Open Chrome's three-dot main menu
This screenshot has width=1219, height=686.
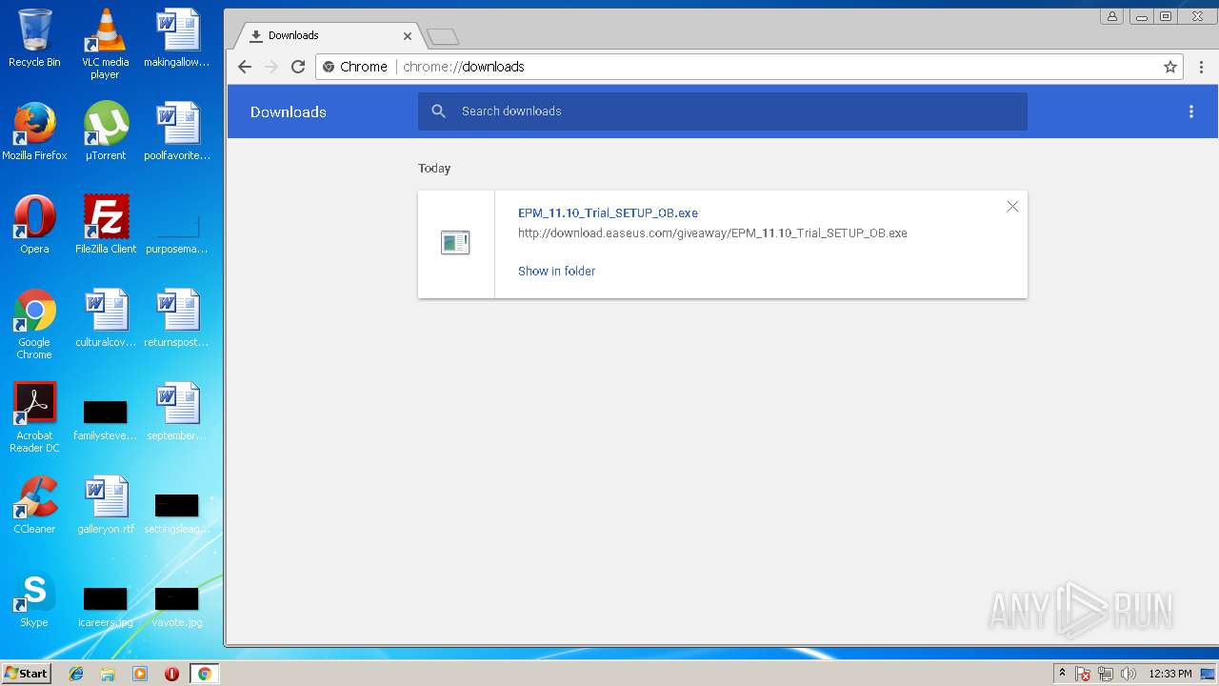click(1201, 67)
